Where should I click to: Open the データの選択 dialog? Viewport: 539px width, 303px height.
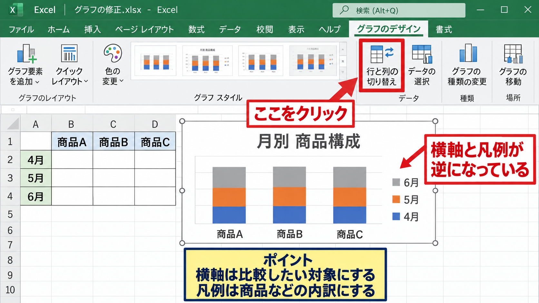tap(421, 66)
